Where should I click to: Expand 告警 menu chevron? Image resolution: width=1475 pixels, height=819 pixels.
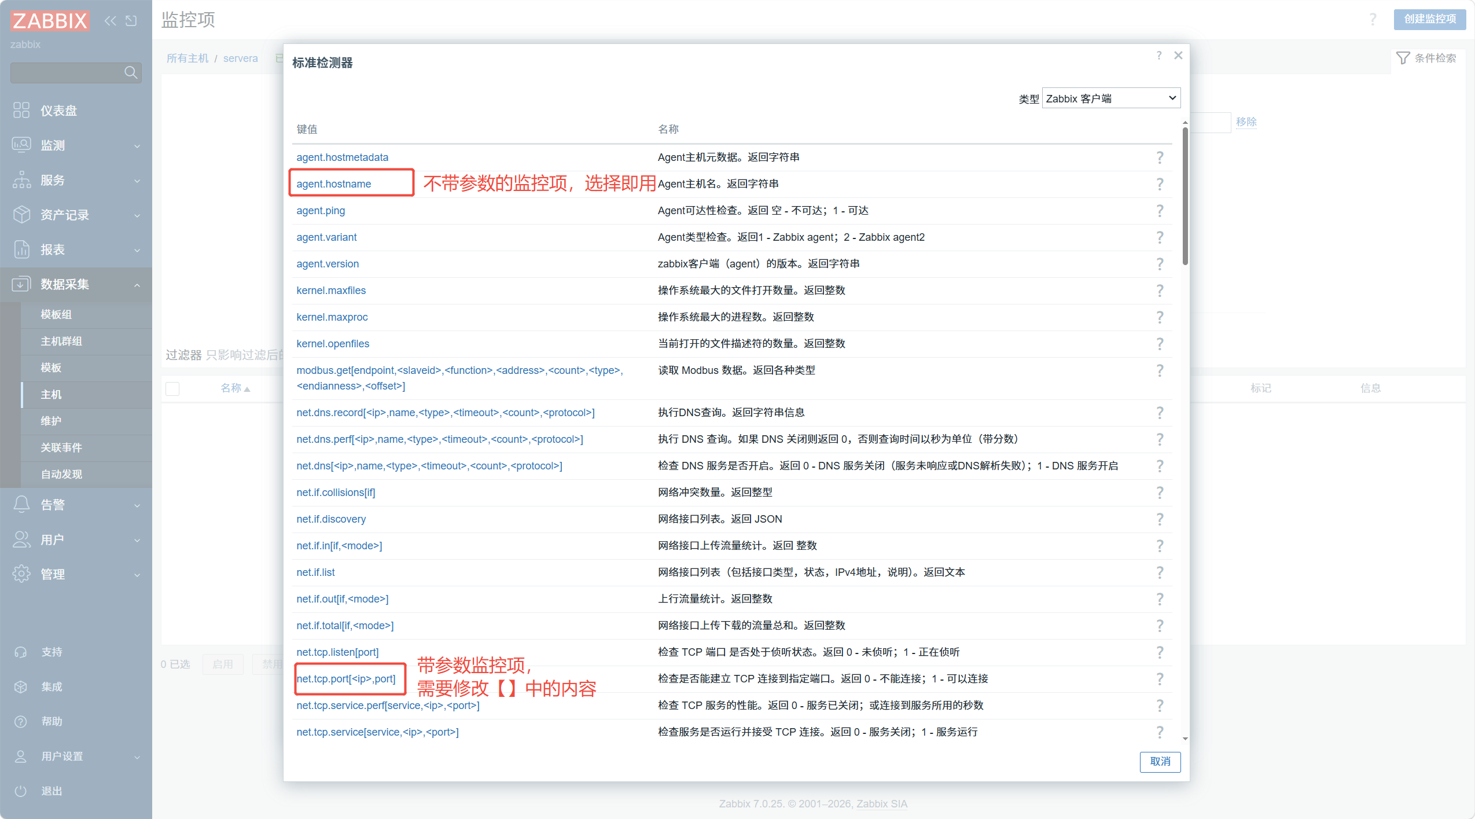[137, 505]
